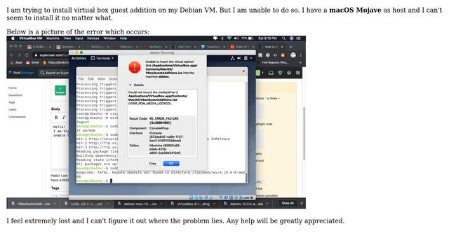Image resolution: width=449 pixels, height=252 pixels.
Task: Open the VirtualBox VM menu
Action: (x=31, y=38)
